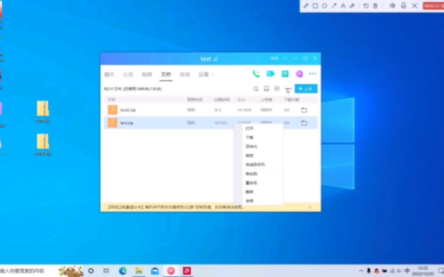
Task: Select the test2.zip file row
Action: (x=210, y=110)
